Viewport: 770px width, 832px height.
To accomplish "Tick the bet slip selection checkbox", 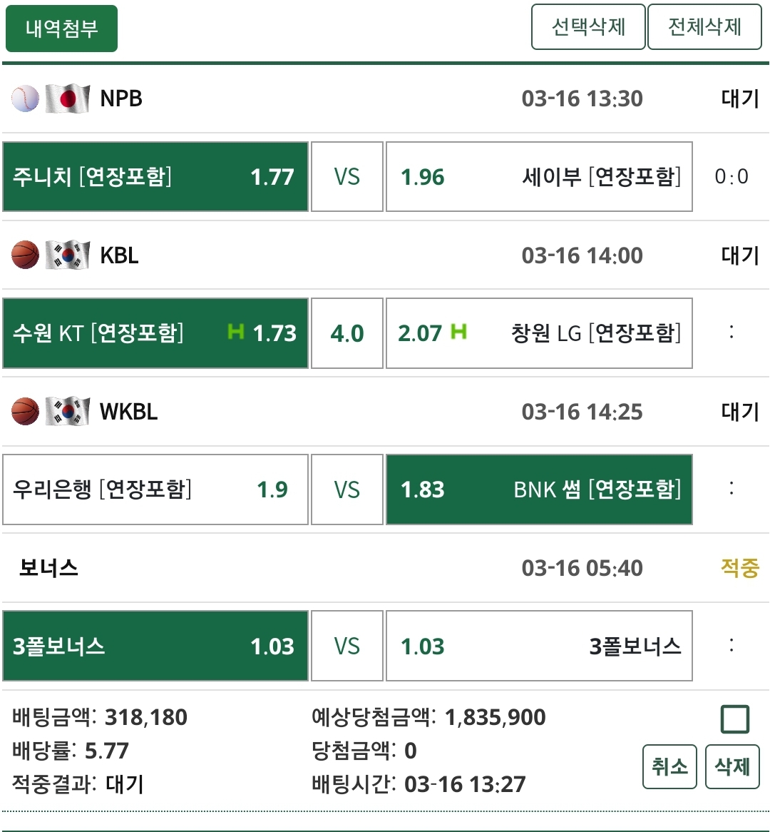I will [734, 719].
